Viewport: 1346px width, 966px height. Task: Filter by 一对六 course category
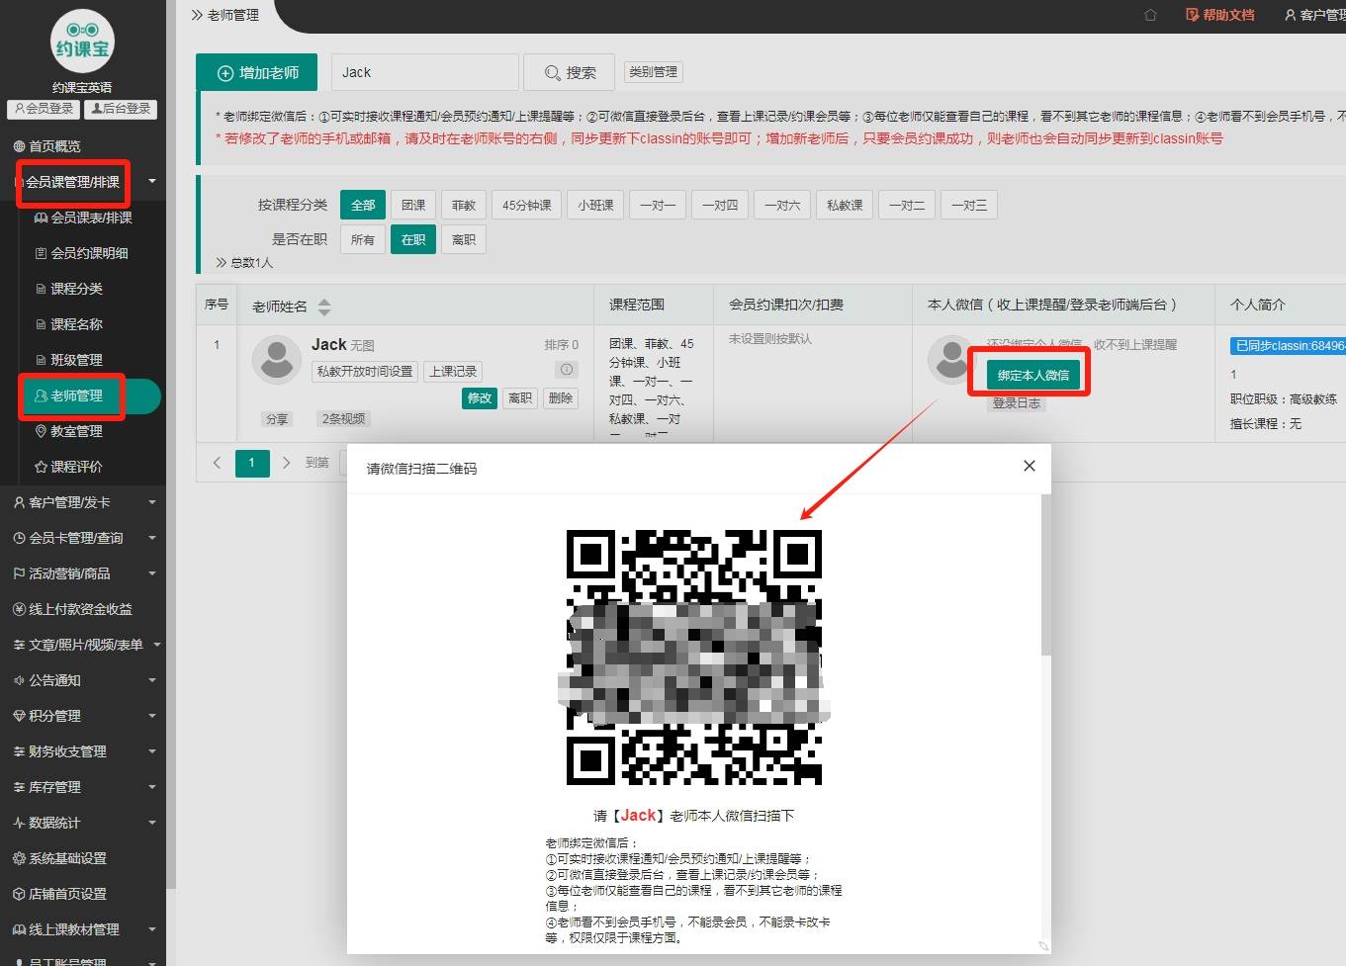point(782,205)
